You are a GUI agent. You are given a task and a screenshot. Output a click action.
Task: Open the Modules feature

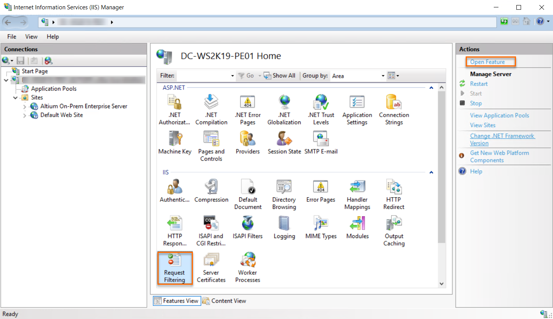tap(357, 228)
